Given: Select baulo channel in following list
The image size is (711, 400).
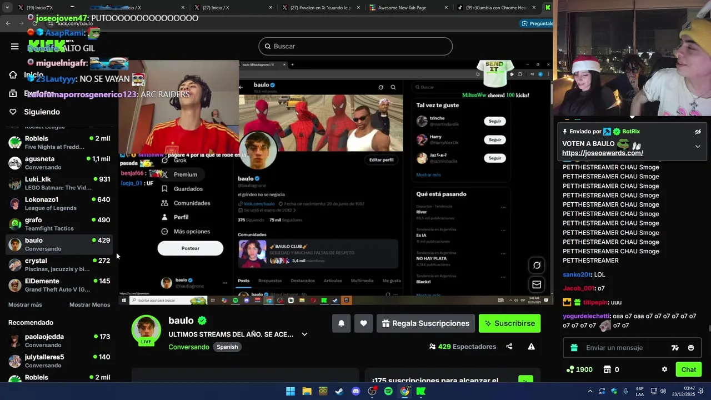Looking at the screenshot, I should (59, 244).
